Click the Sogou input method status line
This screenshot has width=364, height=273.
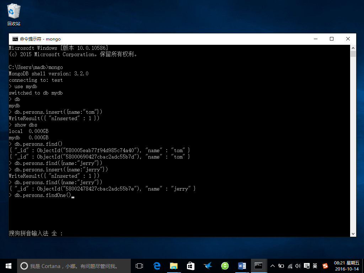pos(36,233)
